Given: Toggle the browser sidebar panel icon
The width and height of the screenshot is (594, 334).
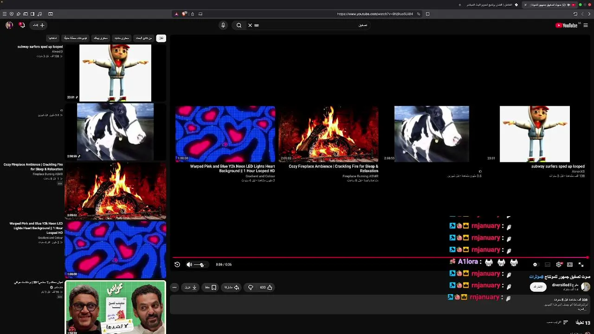Looking at the screenshot, I should 32,14.
